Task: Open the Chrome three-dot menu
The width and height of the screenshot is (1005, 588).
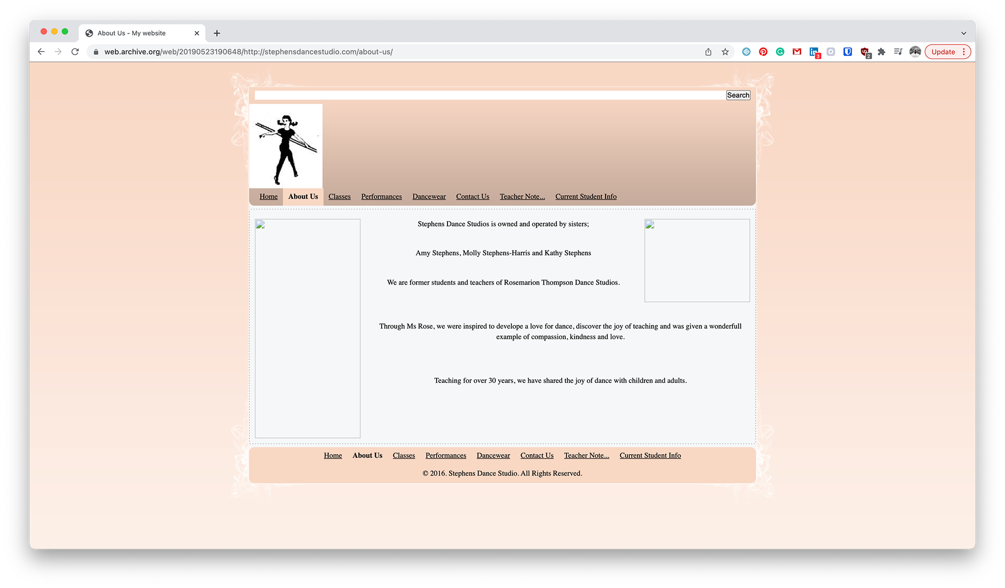Action: click(x=964, y=52)
